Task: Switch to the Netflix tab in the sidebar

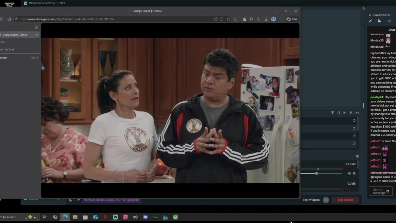Action: (19, 42)
